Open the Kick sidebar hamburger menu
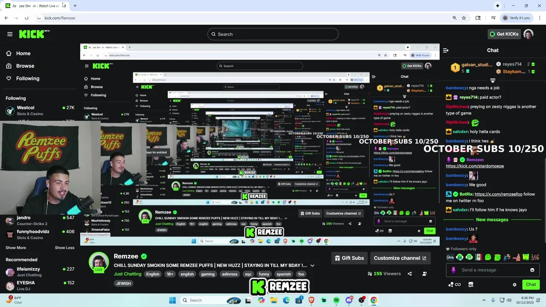This screenshot has width=546, height=307. tap(10, 34)
